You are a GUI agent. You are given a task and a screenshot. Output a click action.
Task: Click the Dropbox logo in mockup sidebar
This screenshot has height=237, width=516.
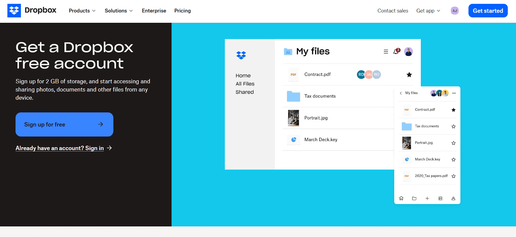click(x=241, y=55)
